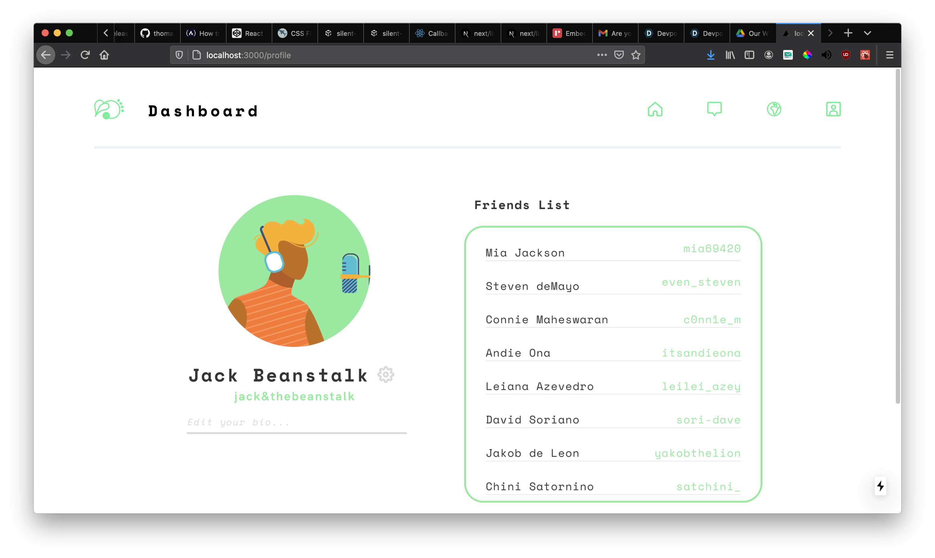Open the home icon in dashboard nav
Viewport: 935px width, 558px height.
pos(655,109)
